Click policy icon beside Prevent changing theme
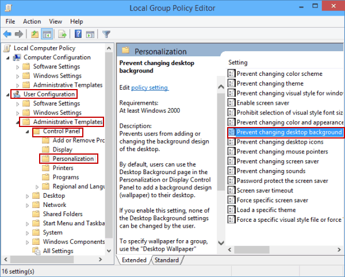This screenshot has width=345, height=277. click(231, 83)
